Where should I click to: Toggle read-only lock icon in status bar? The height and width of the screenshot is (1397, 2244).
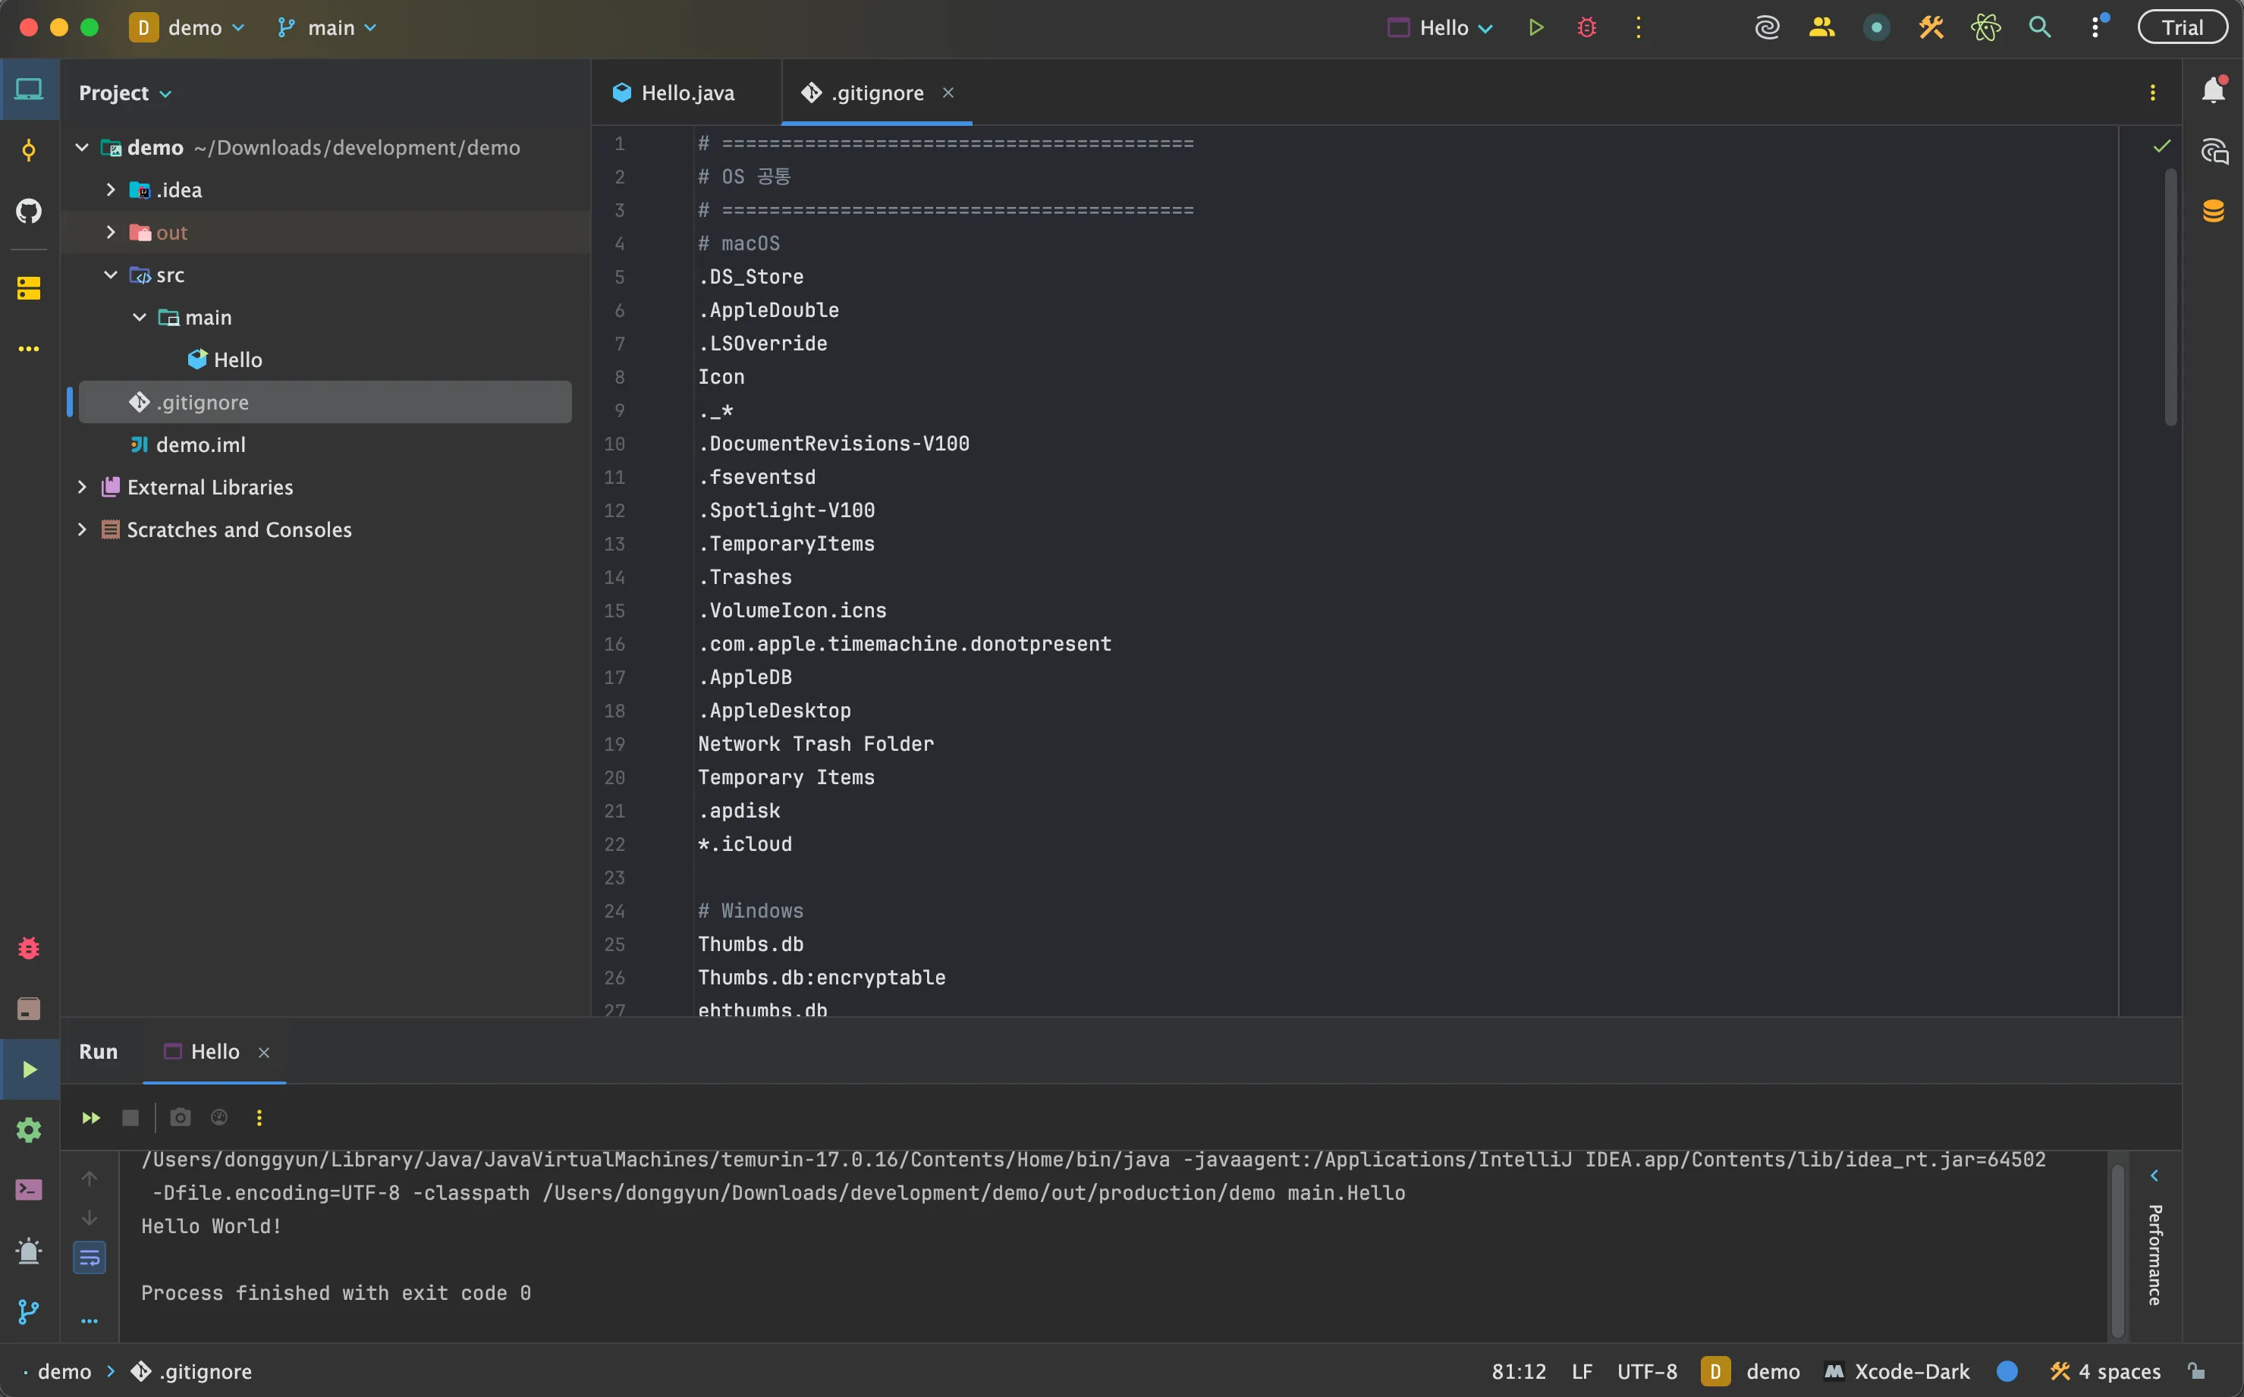pos(2197,1371)
